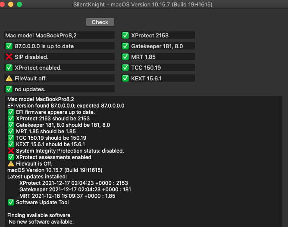The image size is (288, 227).
Task: Click No new software available. line
Action: point(41,222)
